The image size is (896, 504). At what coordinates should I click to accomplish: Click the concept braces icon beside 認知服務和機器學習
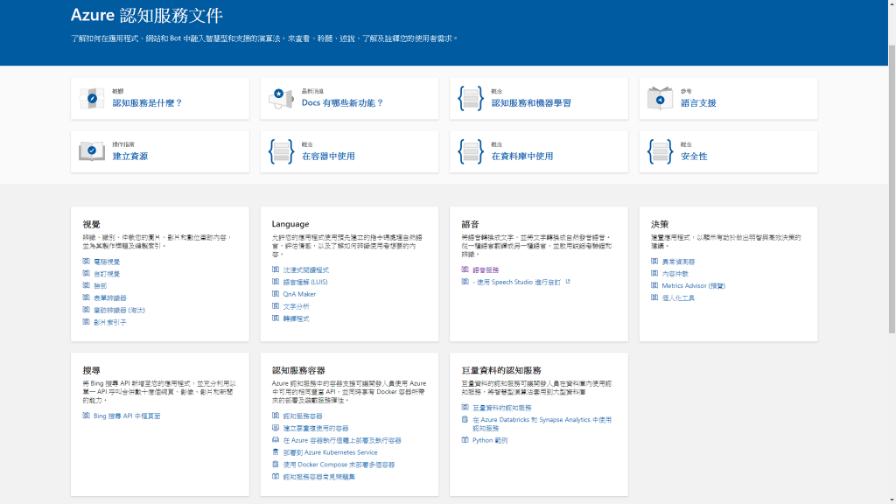(470, 98)
